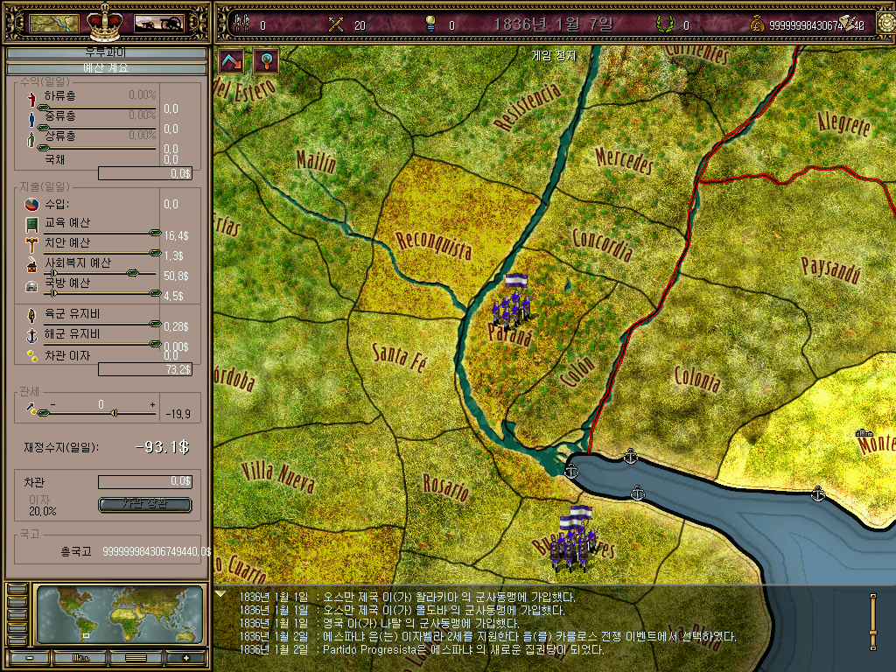Select the topmost map mode button beside minimap
Viewport: 896px width, 672px height.
click(17, 589)
